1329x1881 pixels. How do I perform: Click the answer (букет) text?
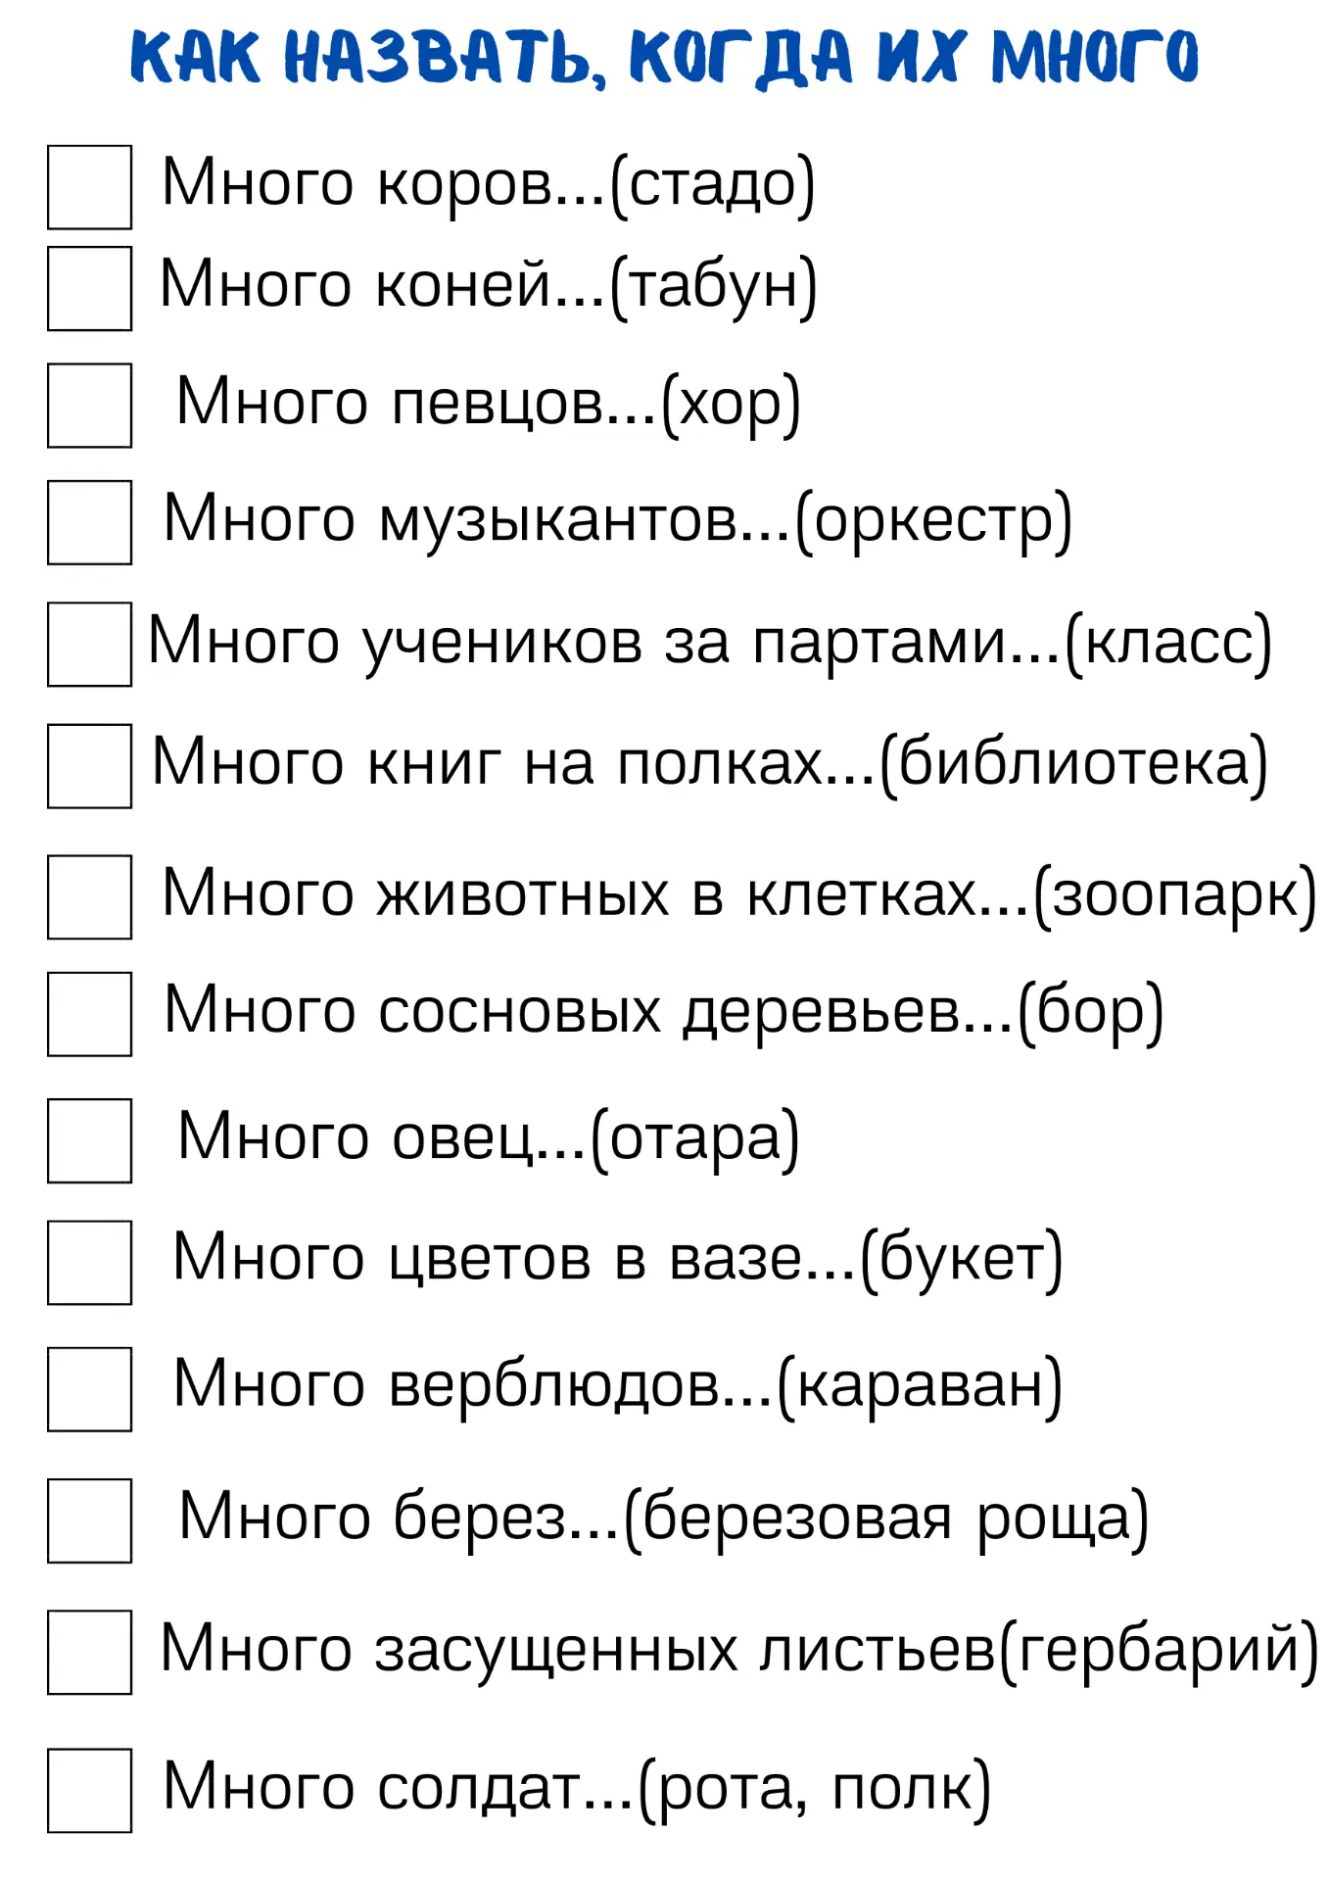962,1261
